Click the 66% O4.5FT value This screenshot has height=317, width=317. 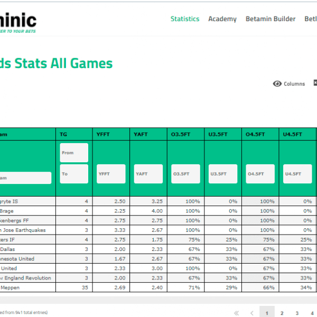point(269,287)
